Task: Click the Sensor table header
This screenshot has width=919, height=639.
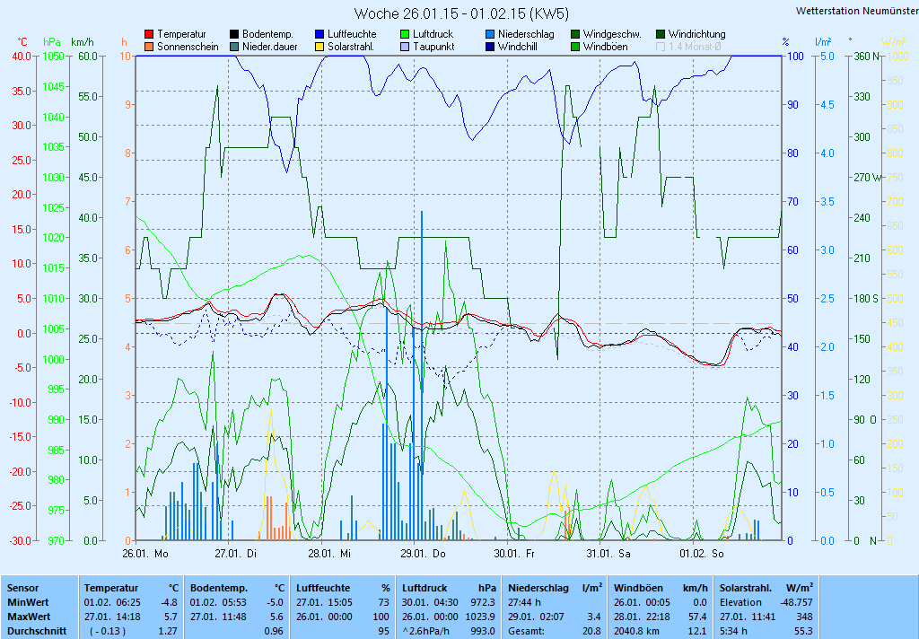Action: tap(22, 588)
